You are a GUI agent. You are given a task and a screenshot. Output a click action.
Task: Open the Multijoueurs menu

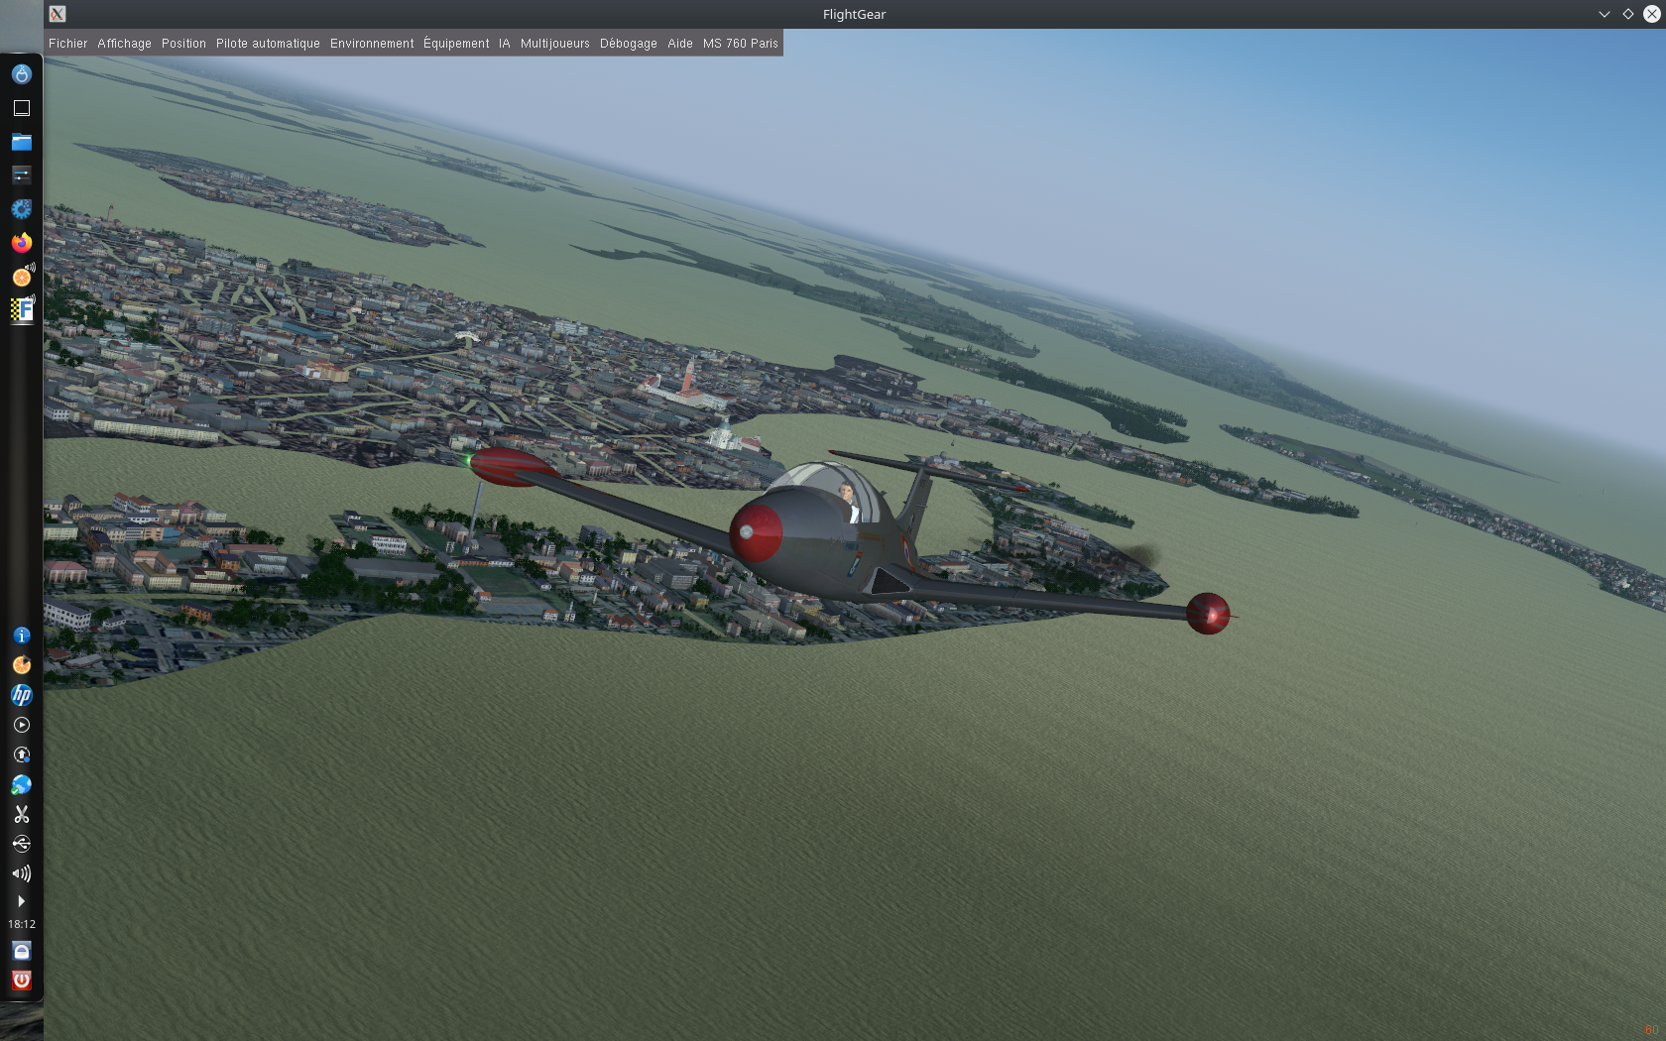point(554,44)
